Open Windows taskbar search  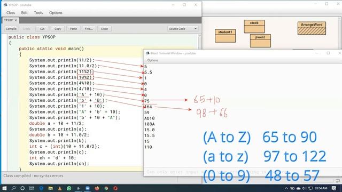point(13,188)
